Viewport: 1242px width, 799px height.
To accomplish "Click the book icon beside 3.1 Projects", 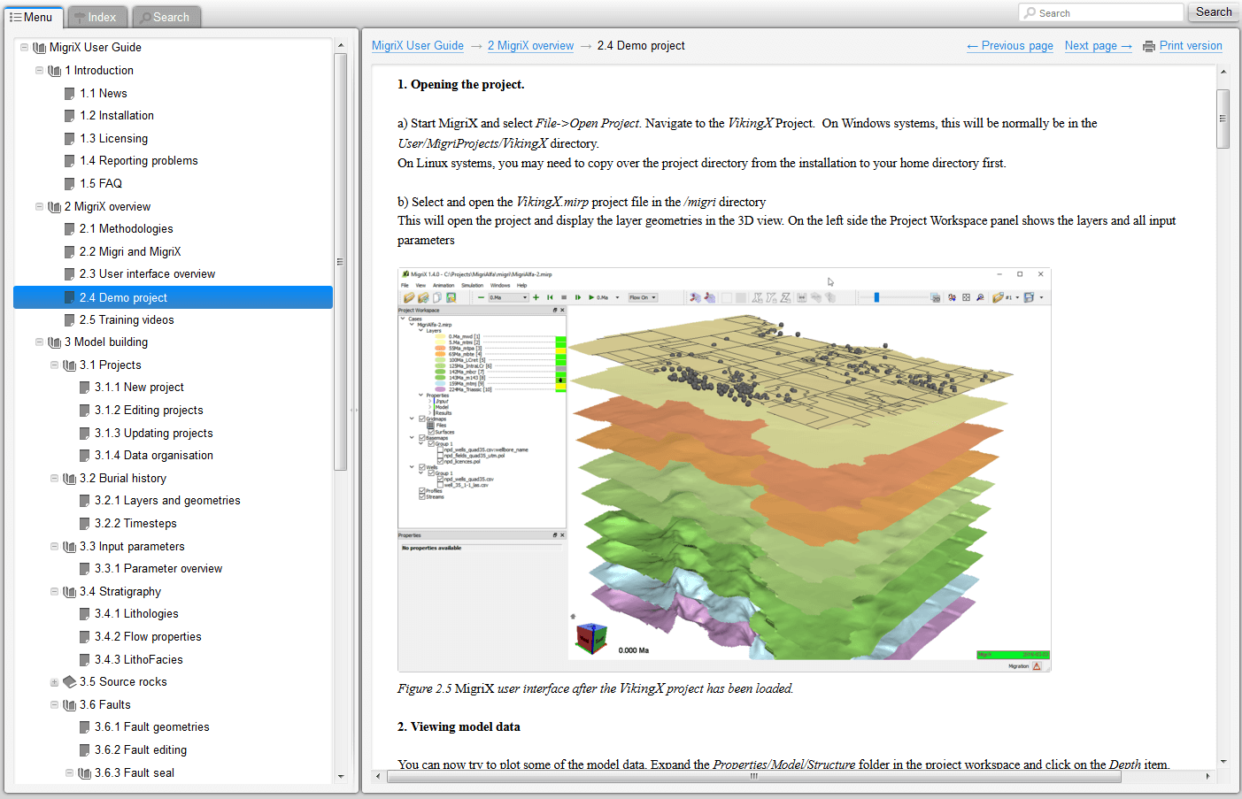I will pyautogui.click(x=69, y=365).
